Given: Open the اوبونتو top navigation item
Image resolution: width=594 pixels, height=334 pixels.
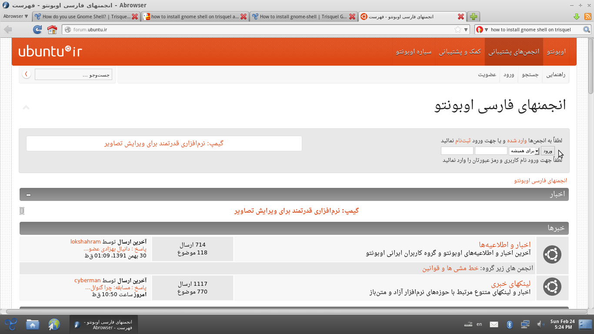Looking at the screenshot, I should (556, 52).
